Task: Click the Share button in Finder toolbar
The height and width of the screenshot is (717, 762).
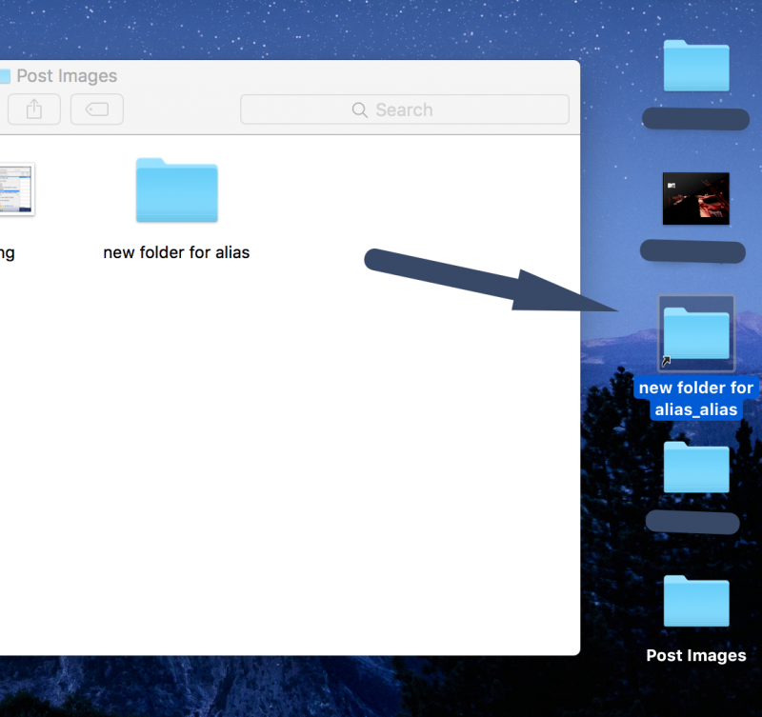Action: pyautogui.click(x=34, y=110)
